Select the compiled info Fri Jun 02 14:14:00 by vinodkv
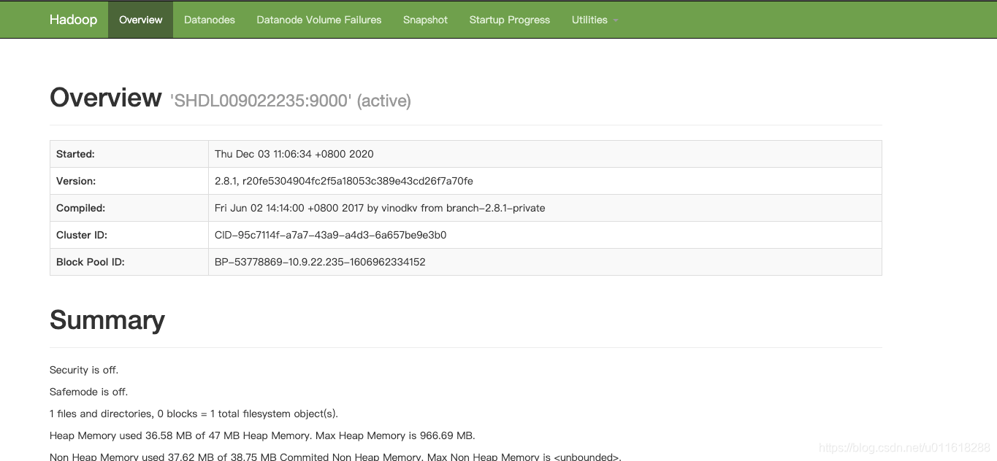This screenshot has height=461, width=997. (380, 208)
